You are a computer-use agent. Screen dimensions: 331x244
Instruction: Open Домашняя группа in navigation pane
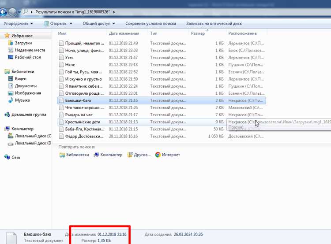(x=29, y=115)
